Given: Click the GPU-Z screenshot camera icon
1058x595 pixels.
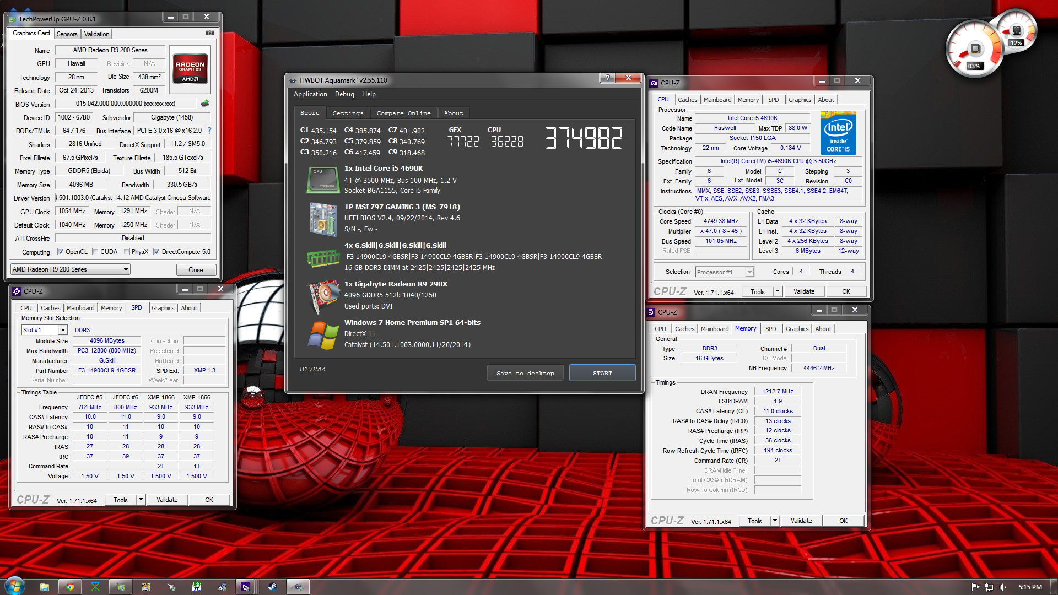Looking at the screenshot, I should 210,33.
